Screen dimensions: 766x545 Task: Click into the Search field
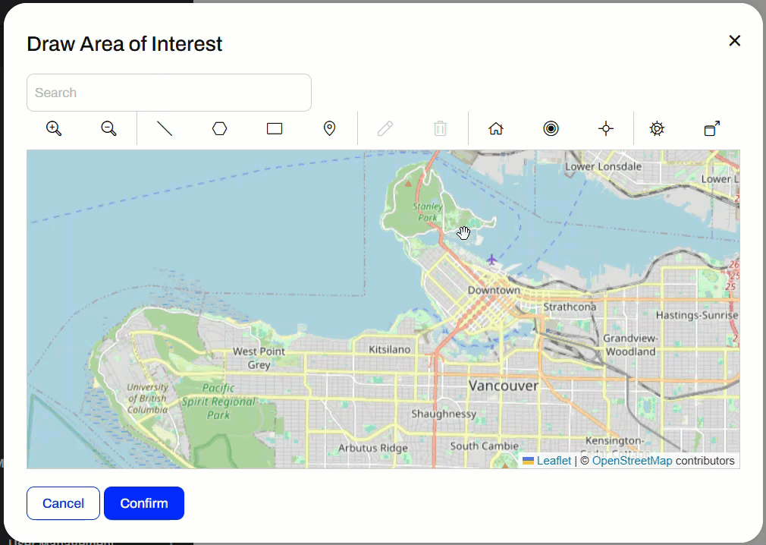pos(168,93)
